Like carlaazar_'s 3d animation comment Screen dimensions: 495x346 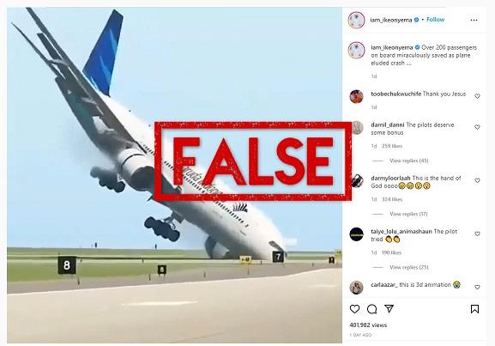477,287
